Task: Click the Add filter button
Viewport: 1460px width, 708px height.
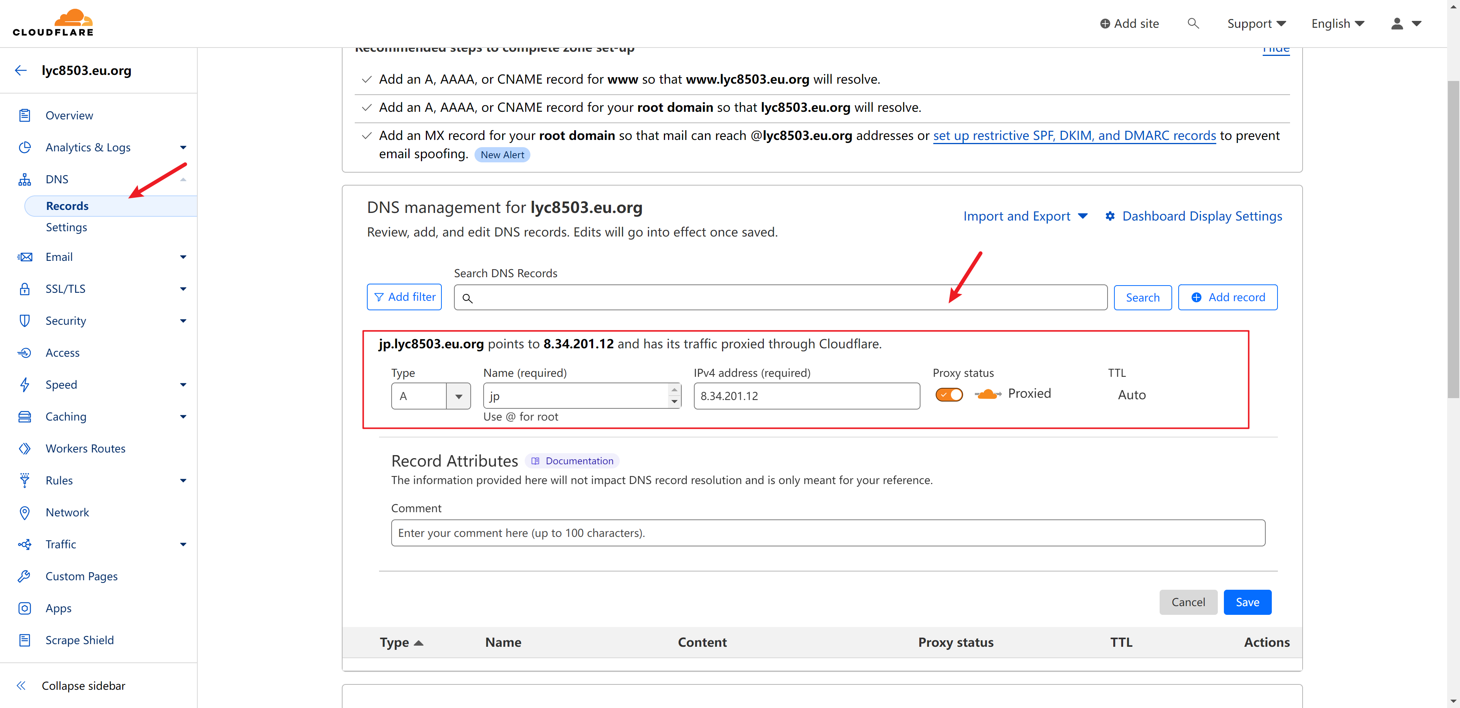Action: [404, 297]
